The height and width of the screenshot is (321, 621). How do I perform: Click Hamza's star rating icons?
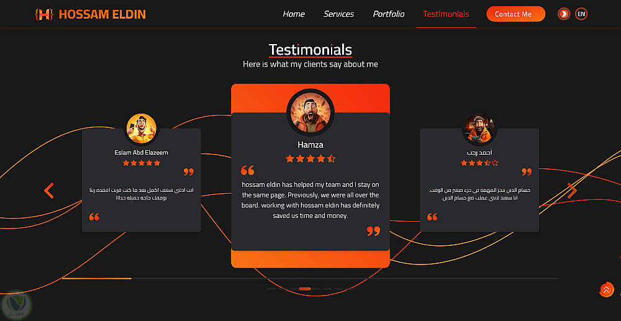(310, 159)
